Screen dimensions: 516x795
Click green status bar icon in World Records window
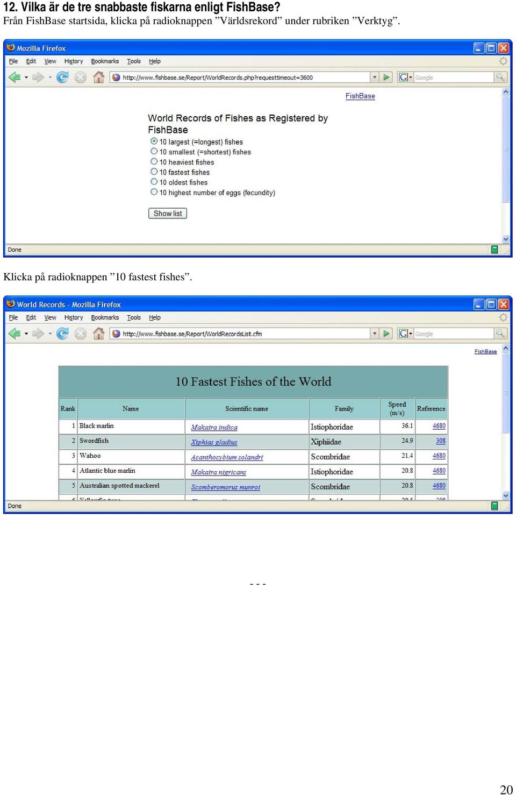(x=494, y=506)
